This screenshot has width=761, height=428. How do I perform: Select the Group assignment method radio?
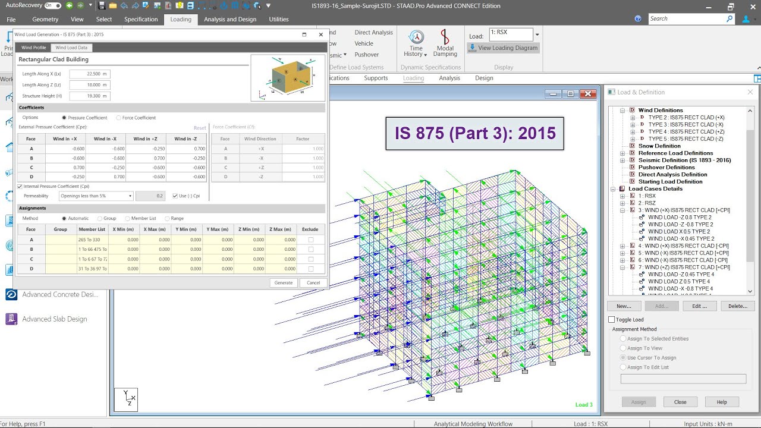pos(99,218)
